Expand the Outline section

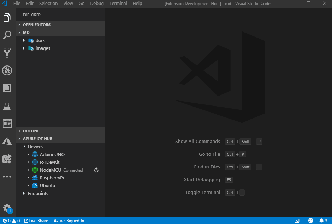click(19, 131)
